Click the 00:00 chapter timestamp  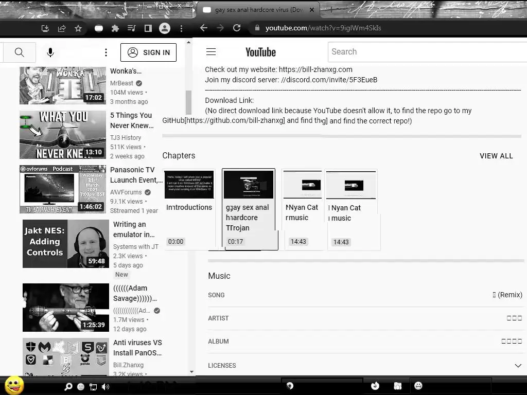tap(176, 242)
